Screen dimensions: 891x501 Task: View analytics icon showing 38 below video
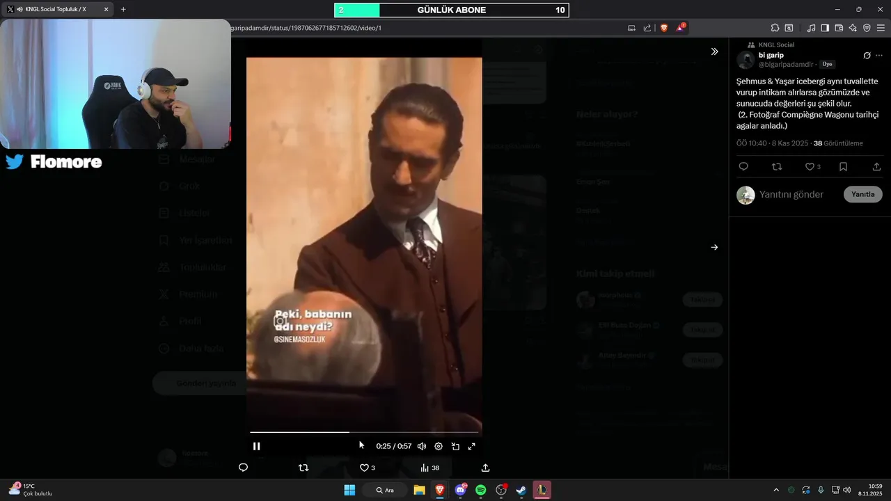[x=429, y=468]
